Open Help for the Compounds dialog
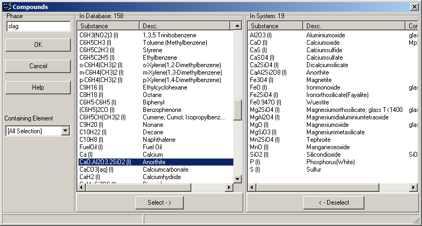 tap(38, 87)
